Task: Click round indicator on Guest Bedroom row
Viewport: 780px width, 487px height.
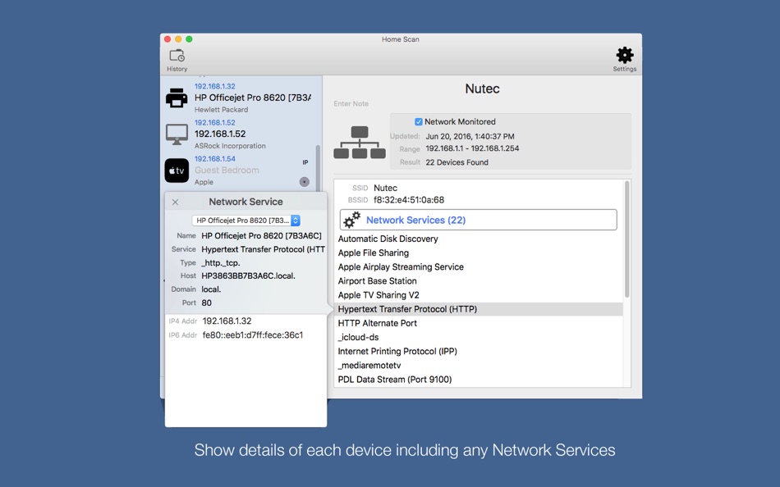Action: (305, 182)
